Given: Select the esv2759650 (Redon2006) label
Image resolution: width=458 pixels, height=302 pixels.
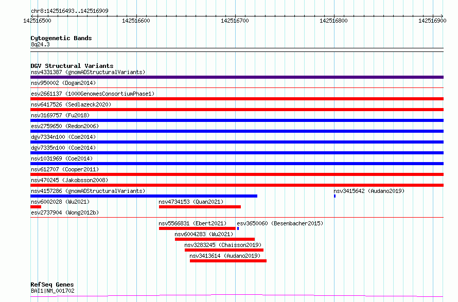Looking at the screenshot, I should point(65,126).
